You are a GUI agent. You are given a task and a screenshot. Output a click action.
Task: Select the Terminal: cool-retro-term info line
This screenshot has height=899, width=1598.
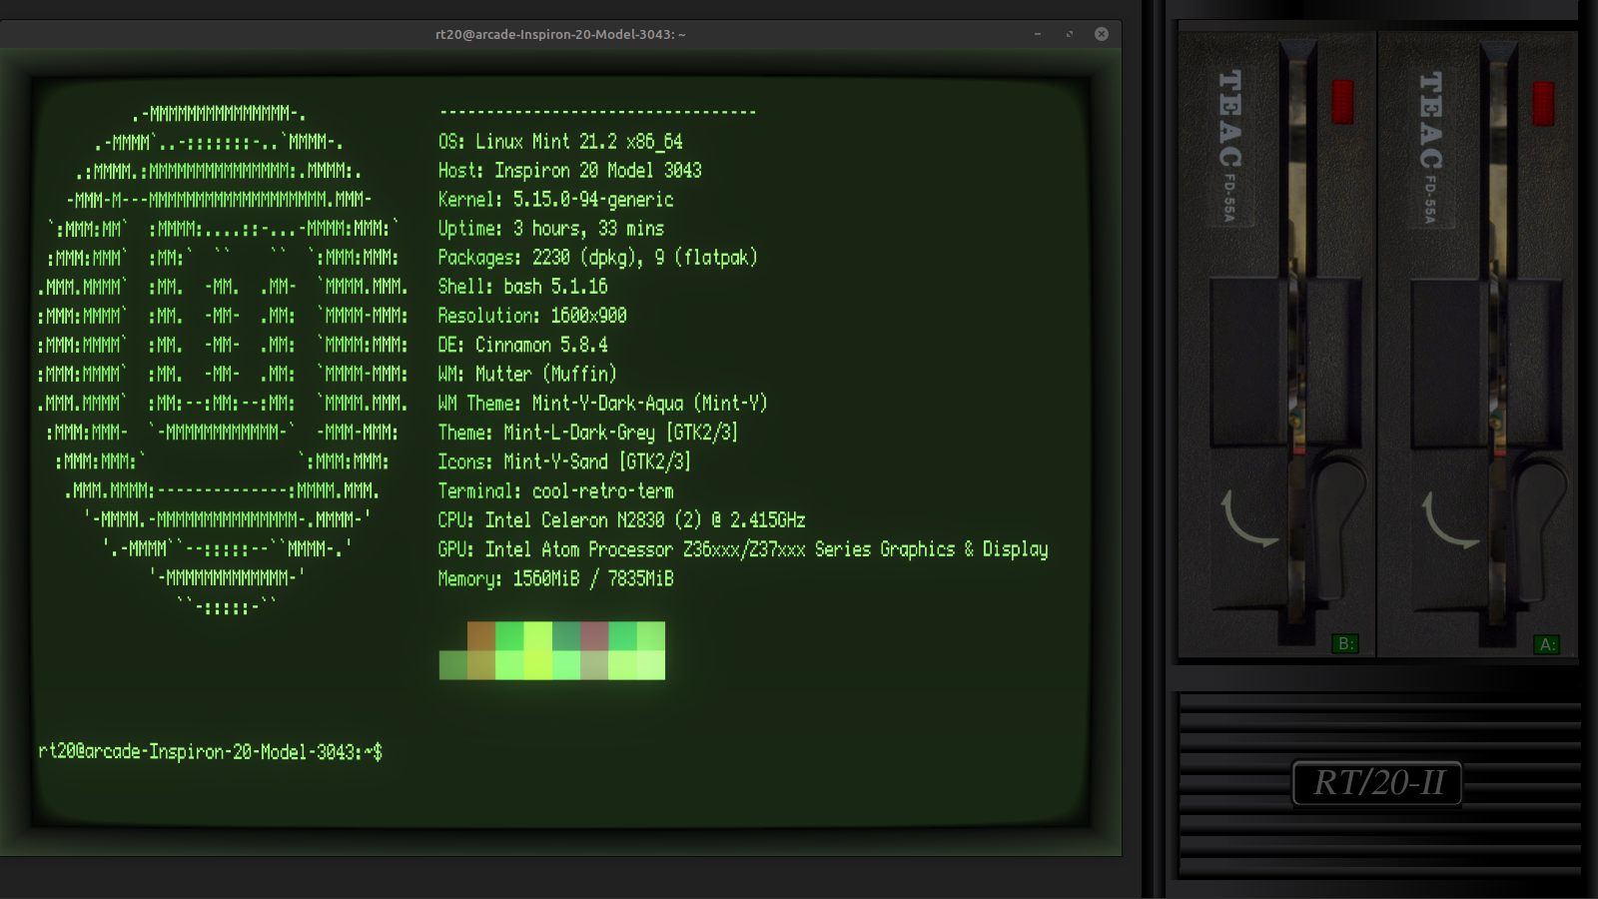[x=555, y=490]
